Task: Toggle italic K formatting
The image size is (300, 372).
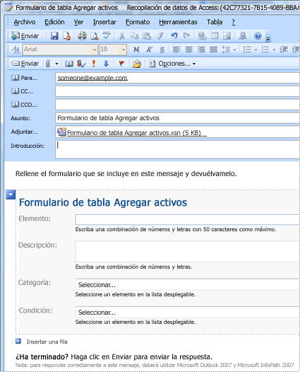Action: point(149,50)
